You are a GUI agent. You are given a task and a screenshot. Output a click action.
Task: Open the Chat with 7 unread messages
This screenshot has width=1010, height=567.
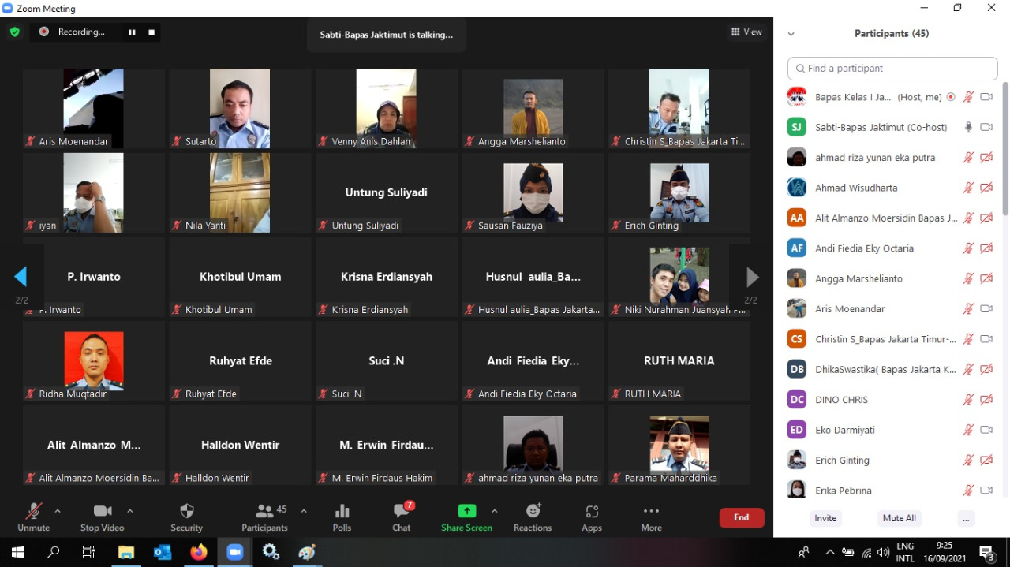tap(402, 517)
